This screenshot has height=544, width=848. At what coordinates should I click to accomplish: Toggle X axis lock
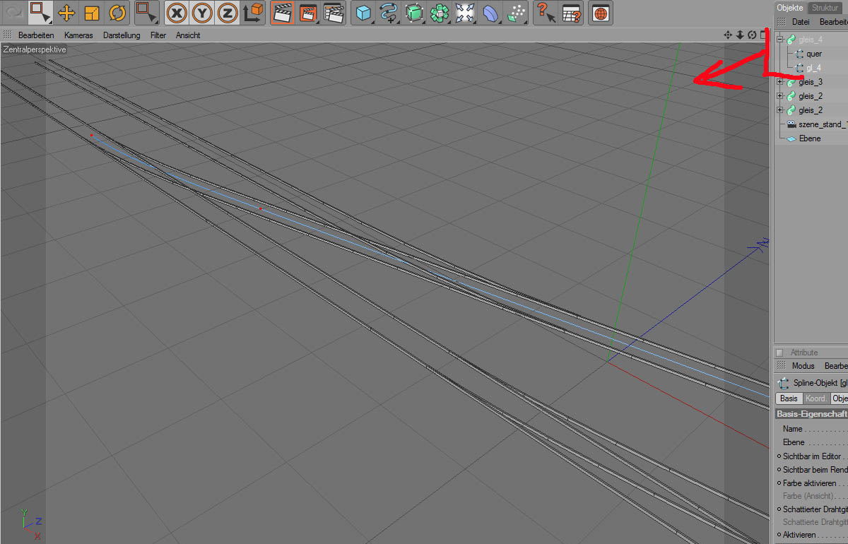point(177,13)
